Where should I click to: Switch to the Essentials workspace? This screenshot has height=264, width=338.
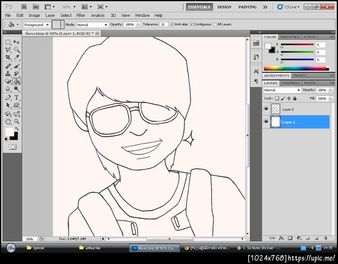[199, 7]
